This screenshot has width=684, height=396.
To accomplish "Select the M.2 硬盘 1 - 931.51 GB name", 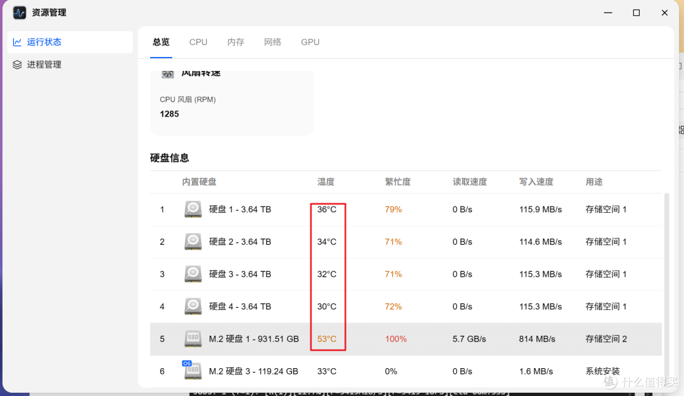I will click(x=254, y=339).
